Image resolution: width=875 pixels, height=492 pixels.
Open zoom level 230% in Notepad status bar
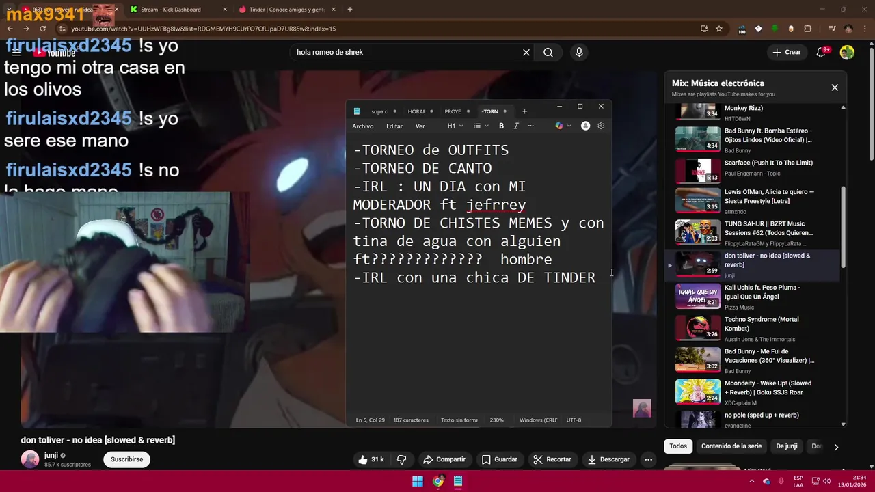497,420
